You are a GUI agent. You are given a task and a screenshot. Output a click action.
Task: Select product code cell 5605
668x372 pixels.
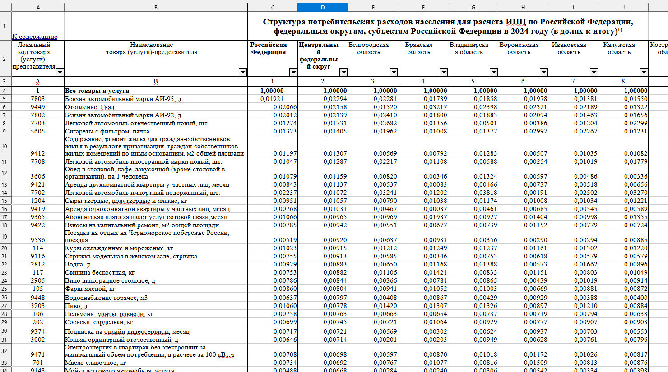tap(38, 131)
